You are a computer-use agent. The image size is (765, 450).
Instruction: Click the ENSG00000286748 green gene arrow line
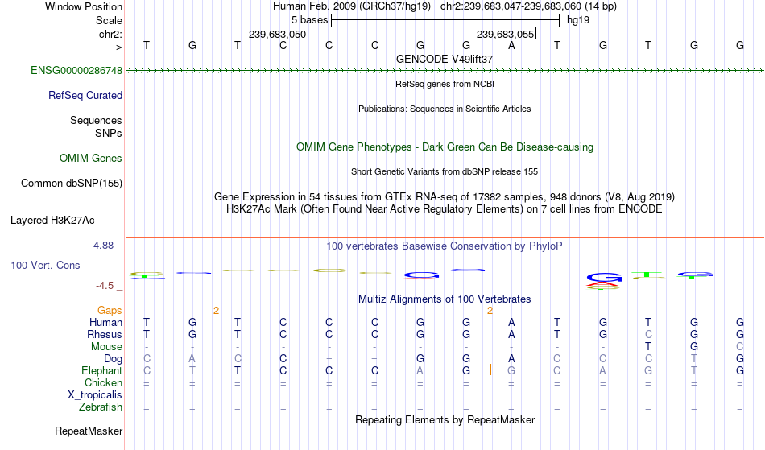tap(445, 71)
